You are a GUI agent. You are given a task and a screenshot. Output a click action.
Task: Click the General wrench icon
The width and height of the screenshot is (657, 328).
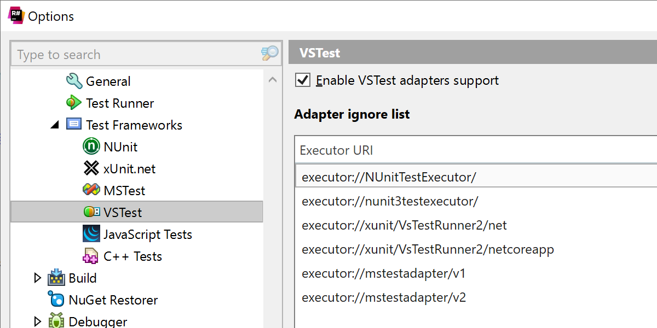tap(74, 81)
